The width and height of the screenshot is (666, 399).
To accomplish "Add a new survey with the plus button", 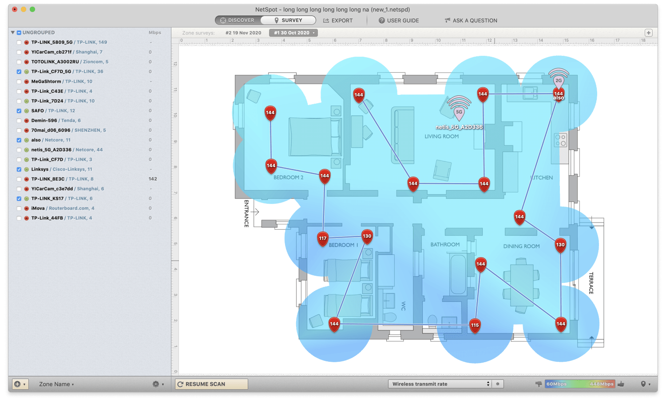I will (x=649, y=33).
